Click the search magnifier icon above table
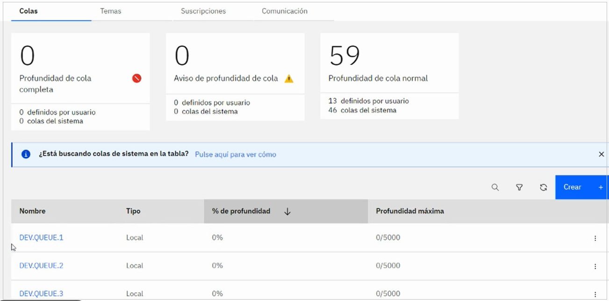The width and height of the screenshot is (609, 301). (495, 187)
